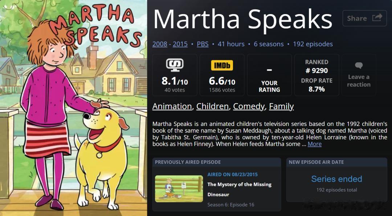
Task: Click the Share arrow icon
Action: click(377, 18)
